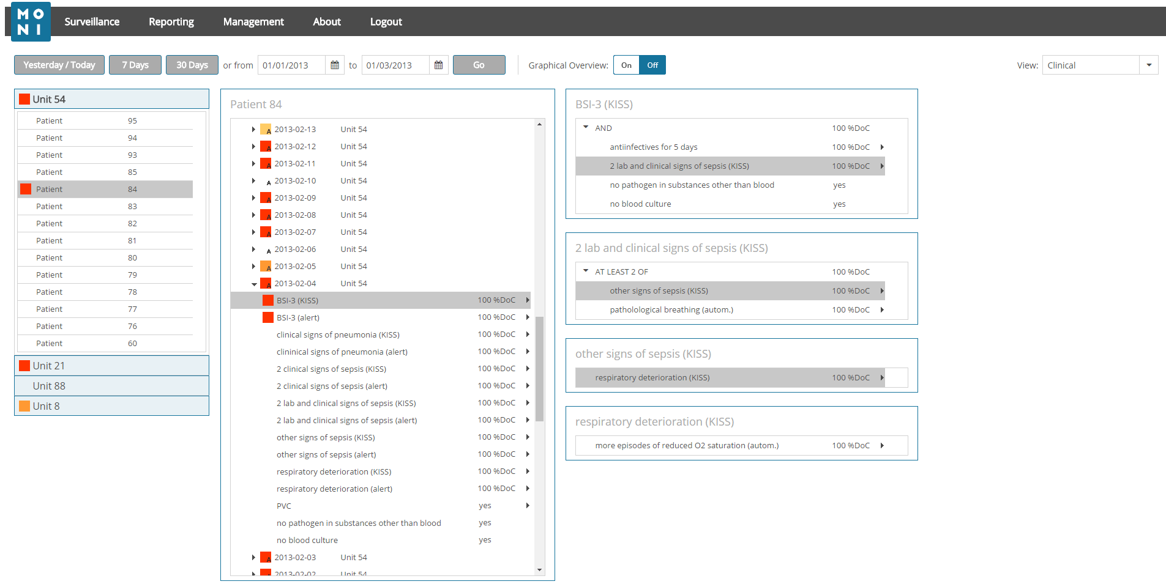Expand the 2013-02-10 entry
1166x584 pixels.
pyautogui.click(x=253, y=180)
